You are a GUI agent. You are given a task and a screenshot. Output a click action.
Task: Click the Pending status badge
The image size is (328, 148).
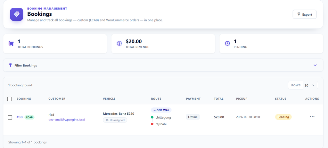tap(283, 117)
